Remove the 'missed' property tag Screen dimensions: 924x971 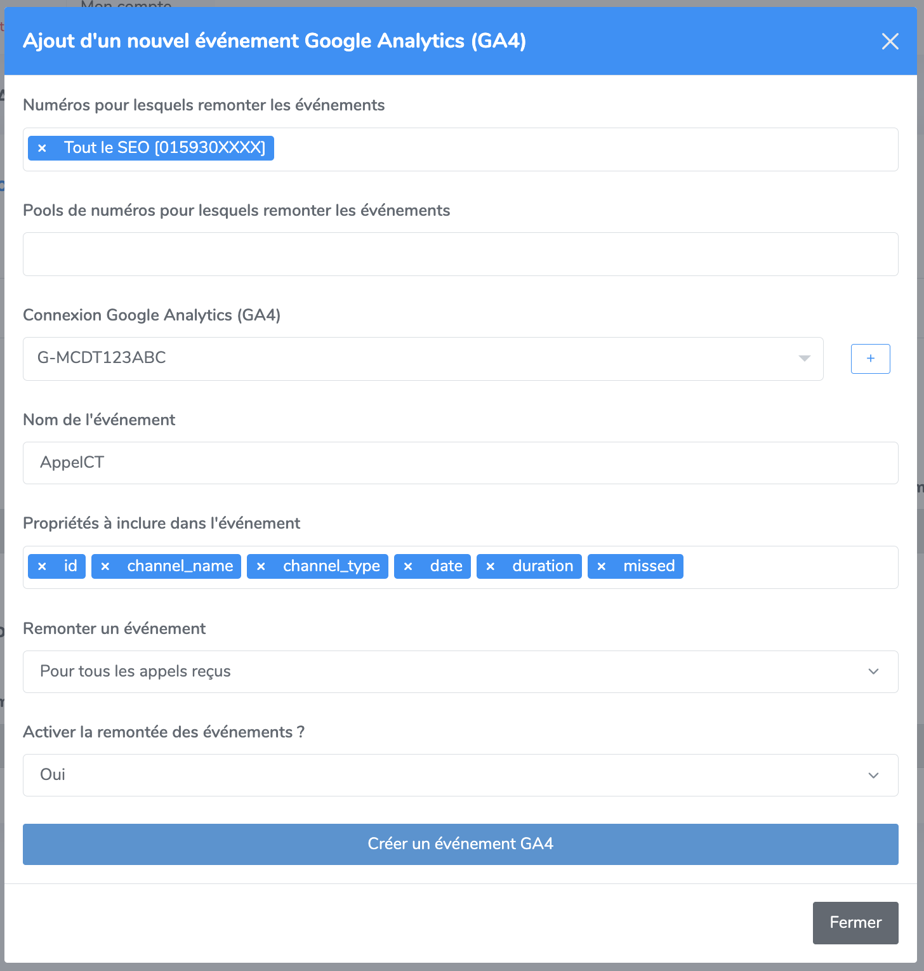(602, 566)
